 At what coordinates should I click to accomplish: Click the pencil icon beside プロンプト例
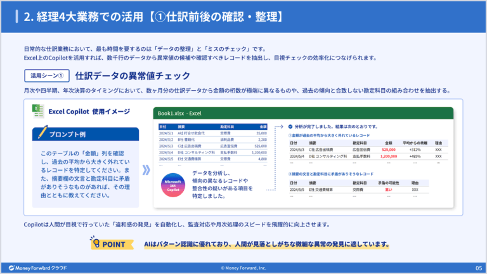click(x=42, y=132)
